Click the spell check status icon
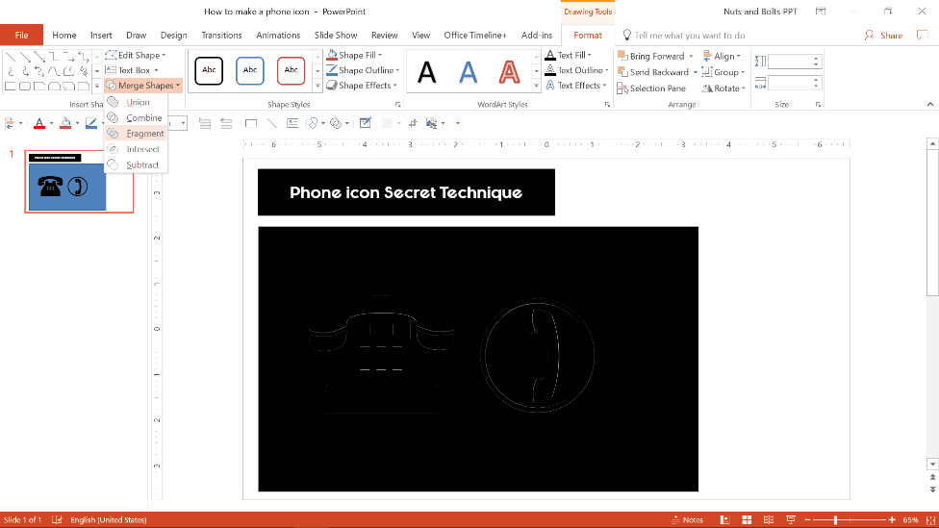The height and width of the screenshot is (528, 939). (57, 519)
